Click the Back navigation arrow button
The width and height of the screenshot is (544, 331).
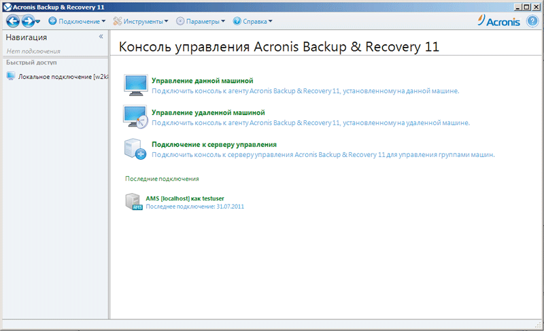tap(12, 21)
